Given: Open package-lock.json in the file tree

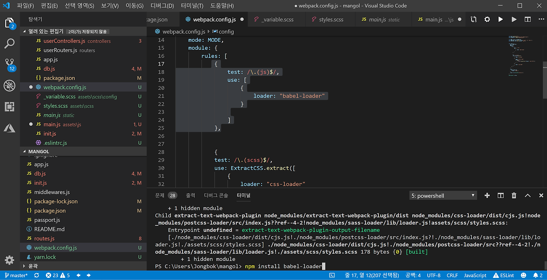Looking at the screenshot, I should point(83,201).
